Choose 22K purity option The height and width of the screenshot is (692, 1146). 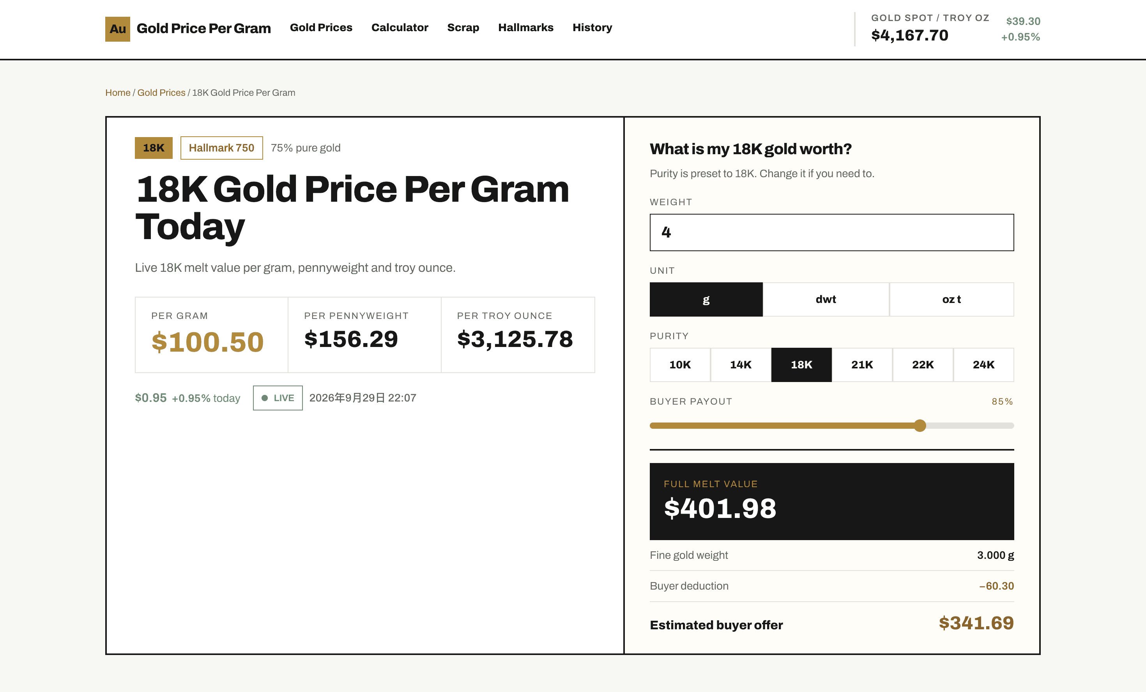tap(923, 365)
